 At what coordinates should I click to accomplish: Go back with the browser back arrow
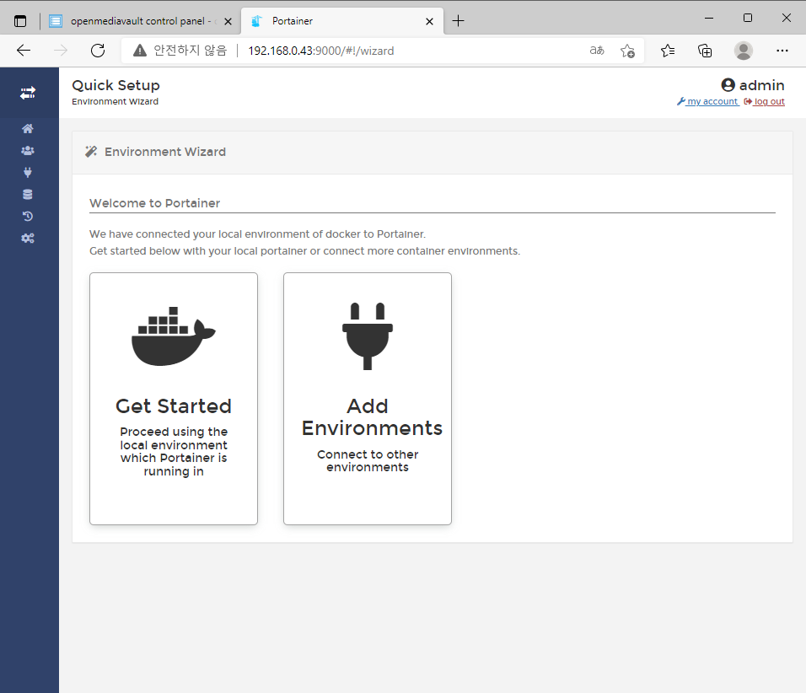[x=24, y=51]
